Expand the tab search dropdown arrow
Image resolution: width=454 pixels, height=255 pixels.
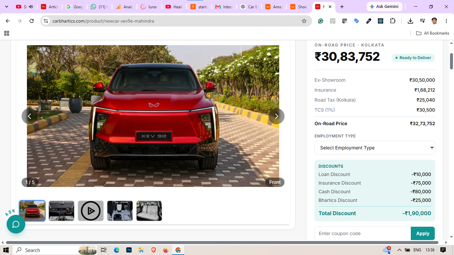click(x=7, y=7)
